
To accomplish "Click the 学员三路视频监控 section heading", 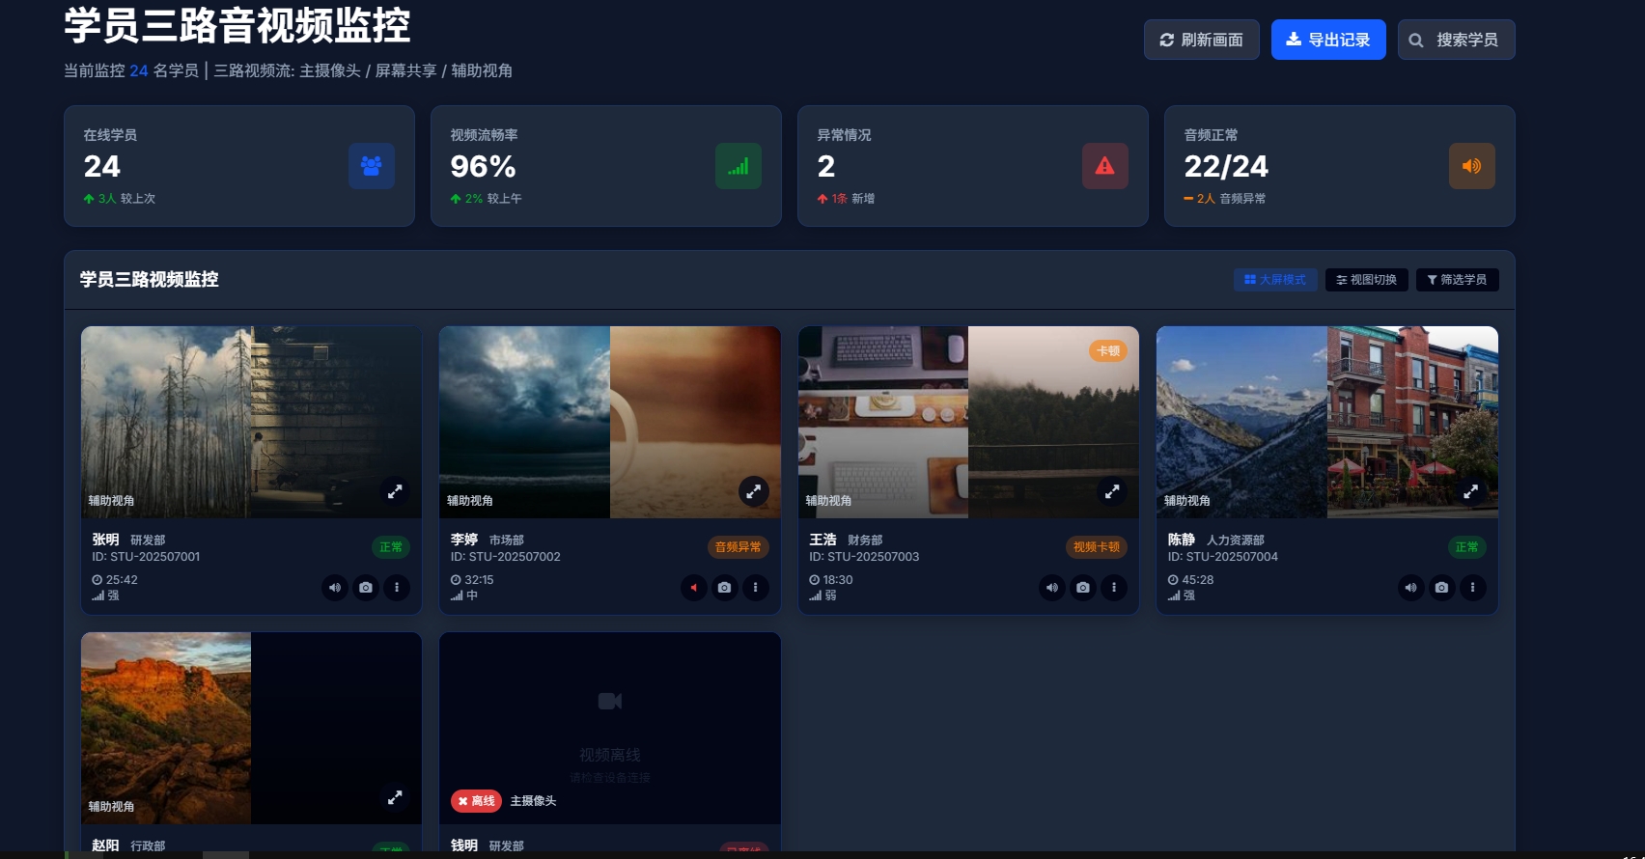I will click(150, 279).
